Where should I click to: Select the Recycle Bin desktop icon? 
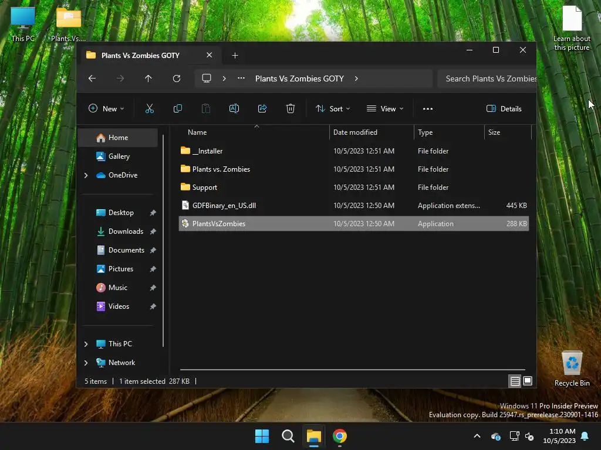(x=572, y=369)
